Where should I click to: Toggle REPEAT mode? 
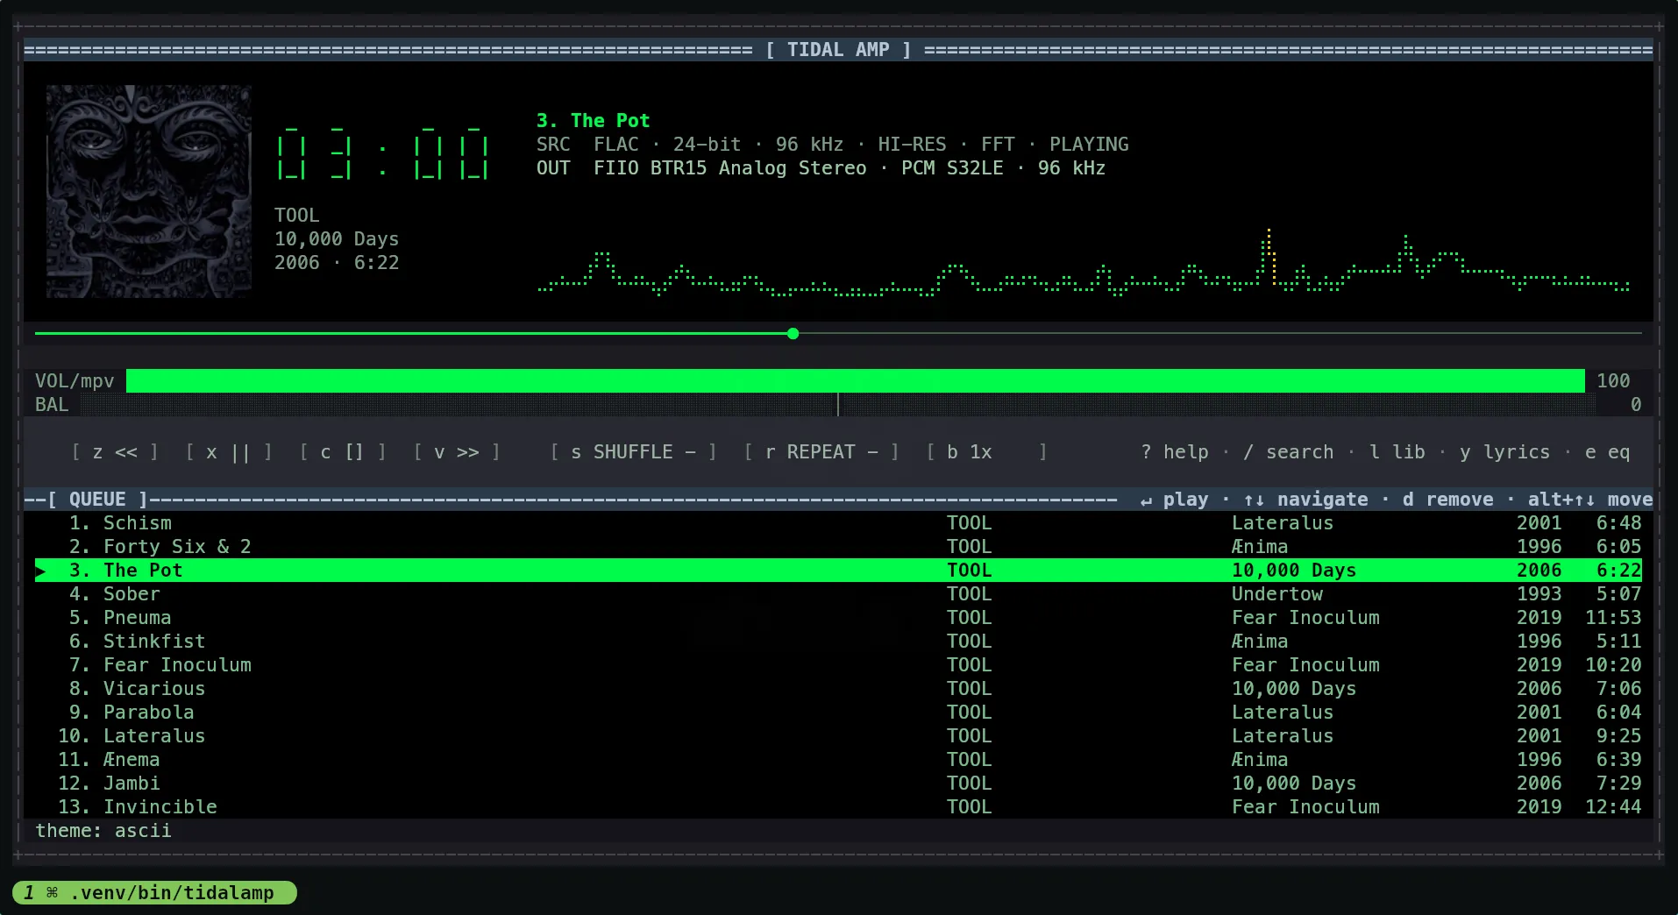pos(821,452)
